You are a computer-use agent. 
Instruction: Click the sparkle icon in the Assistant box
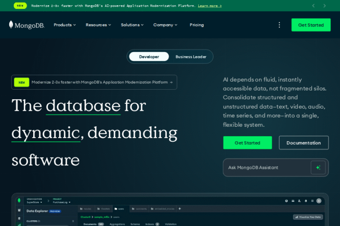click(x=318, y=168)
